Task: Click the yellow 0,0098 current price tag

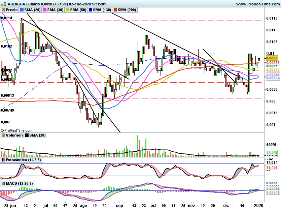Action: 272,58
